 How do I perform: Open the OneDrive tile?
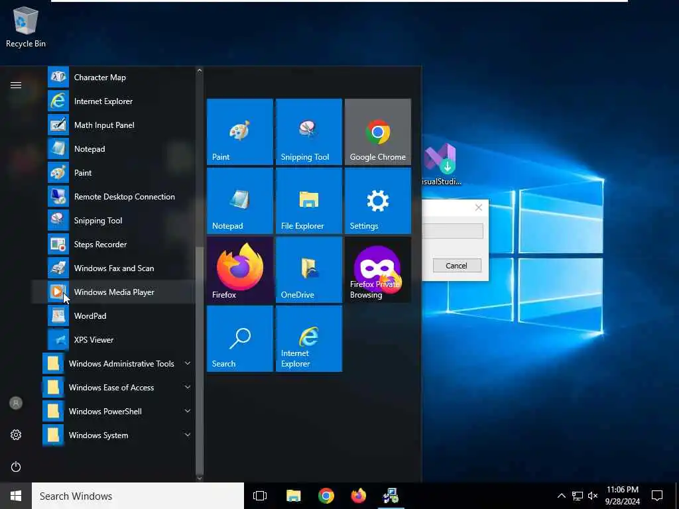point(309,269)
